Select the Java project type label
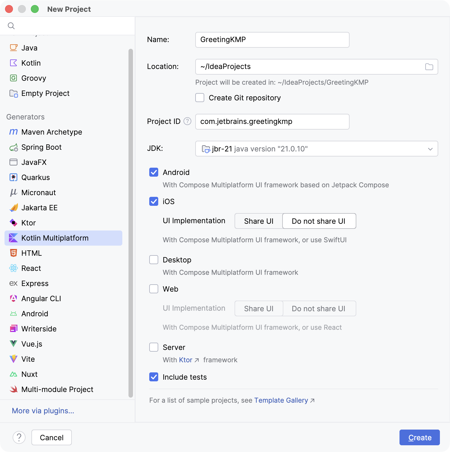Image resolution: width=450 pixels, height=452 pixels. click(29, 48)
